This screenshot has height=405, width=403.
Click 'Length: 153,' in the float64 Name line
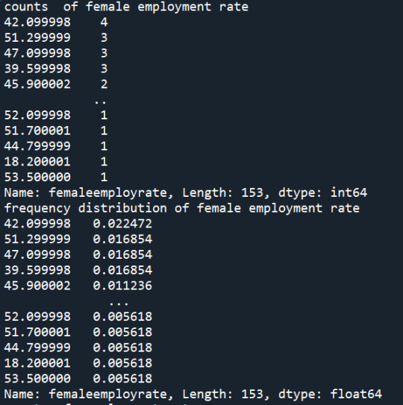tap(226, 395)
